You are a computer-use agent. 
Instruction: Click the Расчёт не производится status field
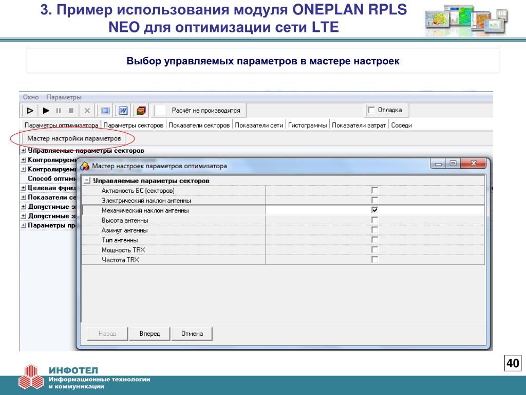tap(200, 110)
